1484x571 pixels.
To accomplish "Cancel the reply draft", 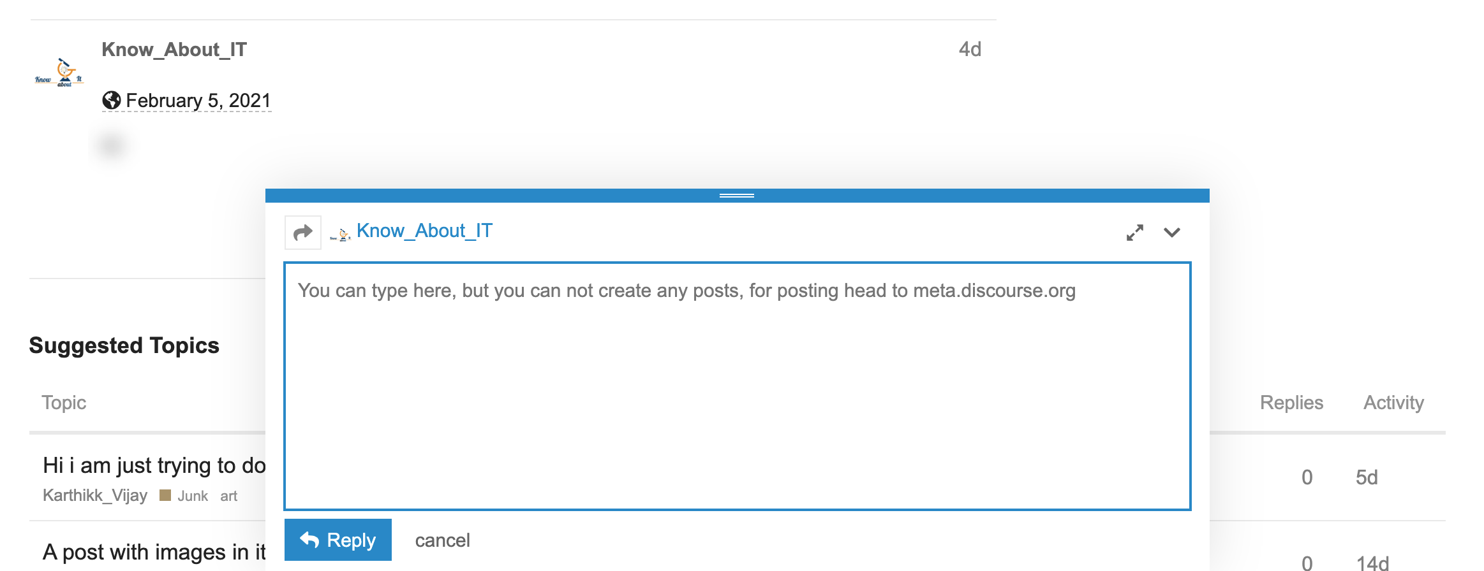I will pos(442,540).
